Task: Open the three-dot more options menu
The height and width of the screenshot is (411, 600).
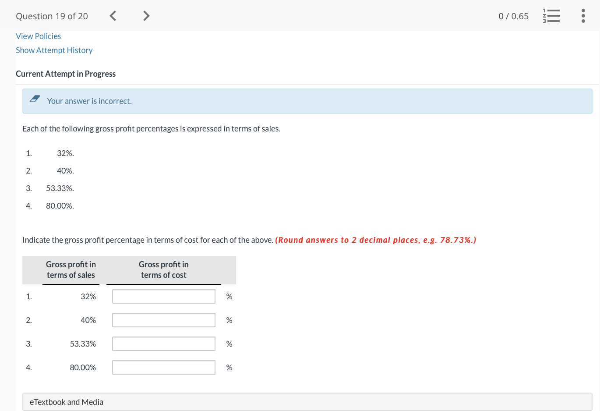Action: tap(583, 16)
